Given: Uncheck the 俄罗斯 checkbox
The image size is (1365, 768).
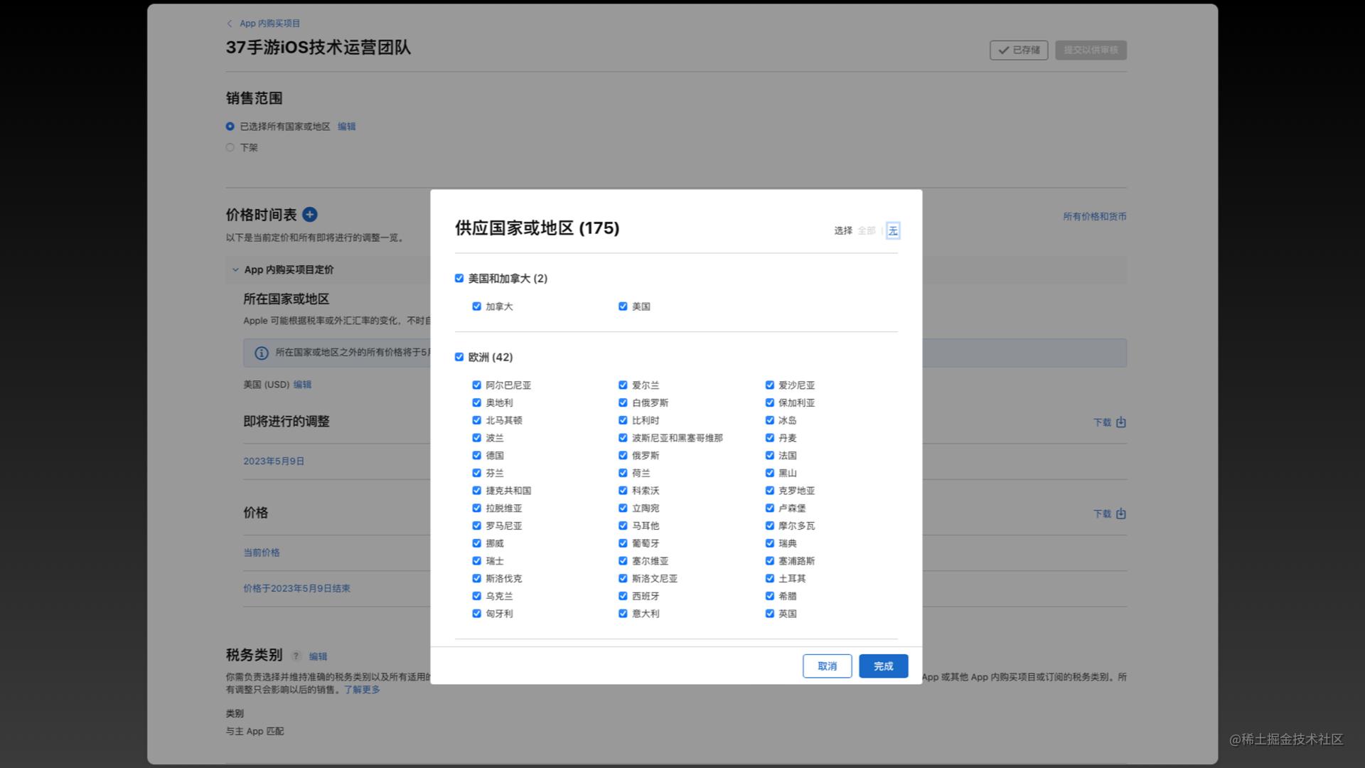Looking at the screenshot, I should (x=623, y=455).
